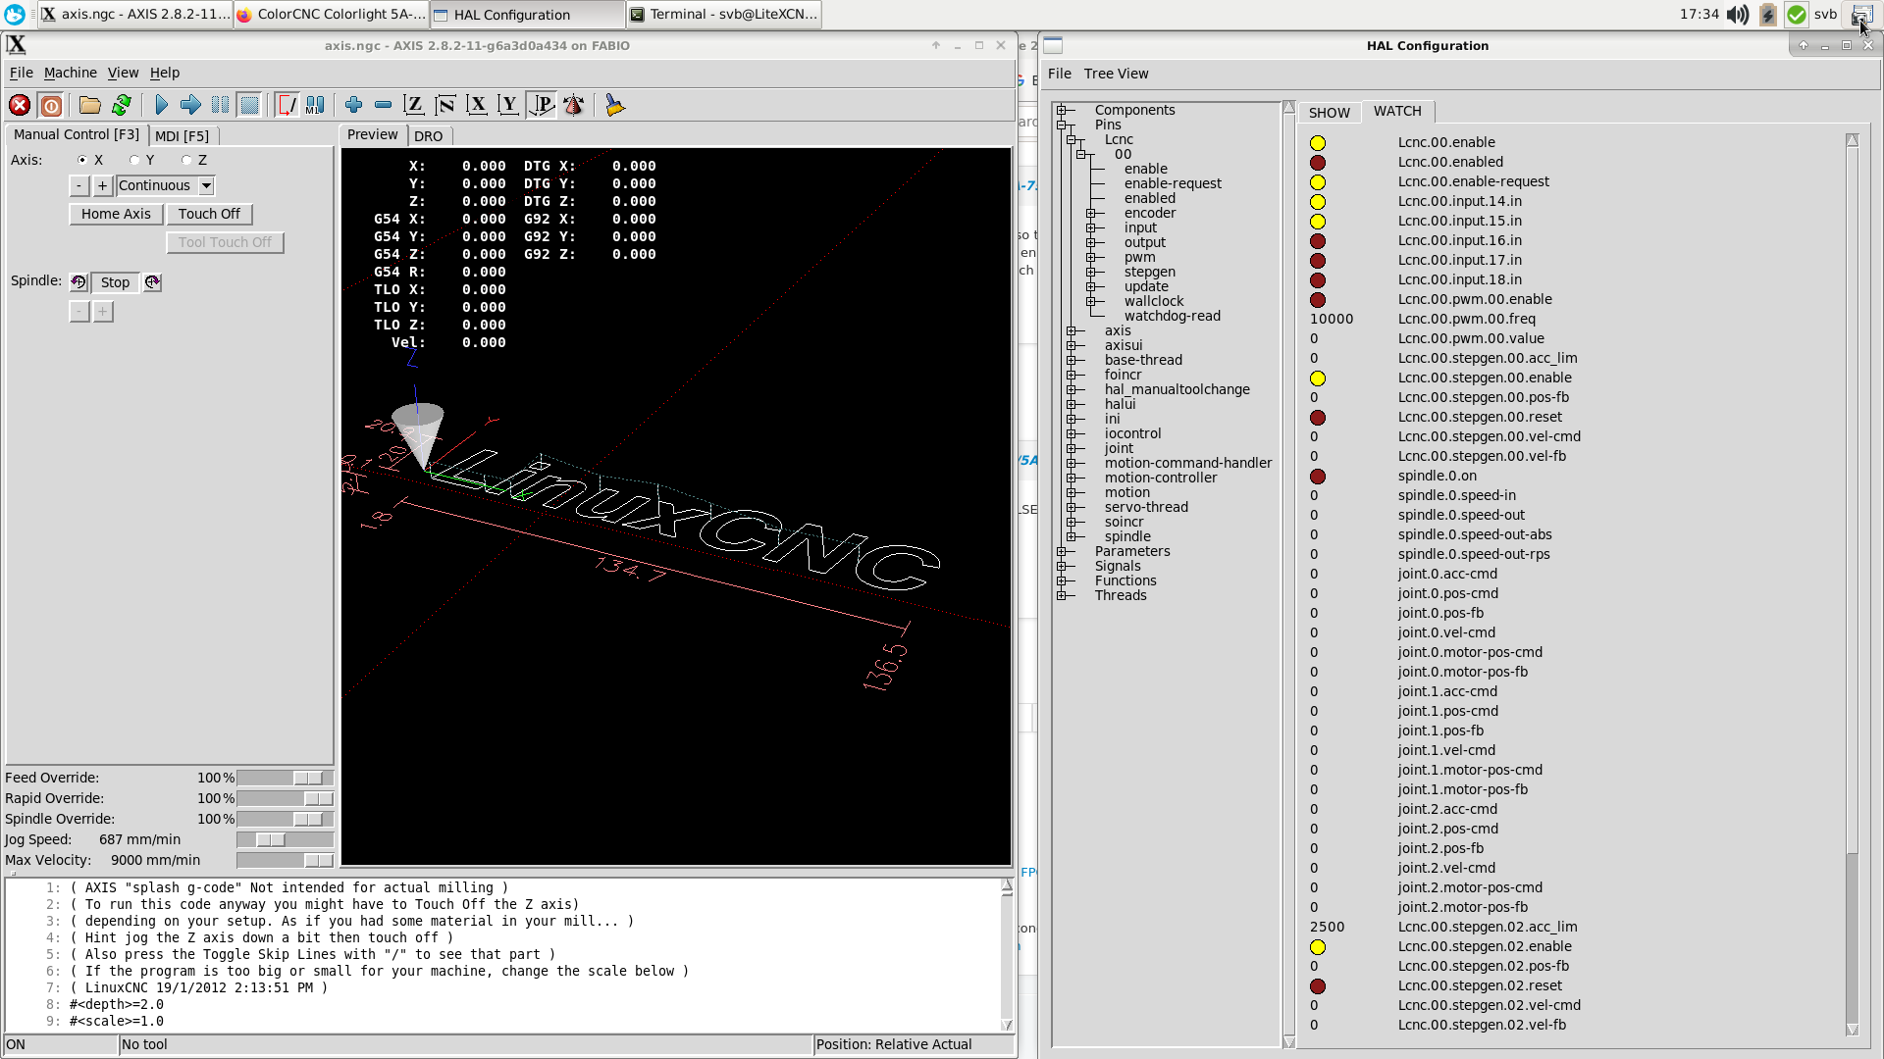Jog the axis negative with minus button

pos(79,185)
